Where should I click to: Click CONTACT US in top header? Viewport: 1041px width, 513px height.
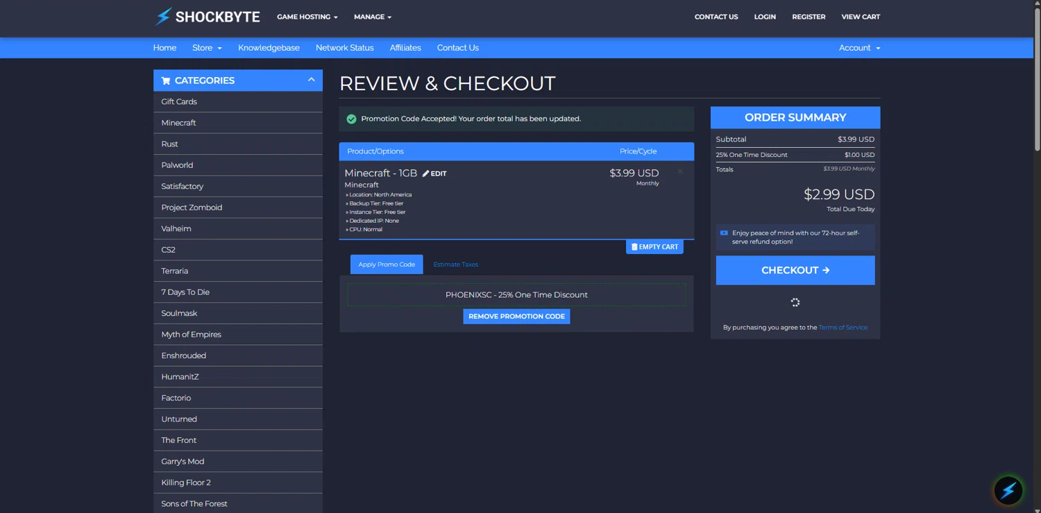pyautogui.click(x=716, y=17)
